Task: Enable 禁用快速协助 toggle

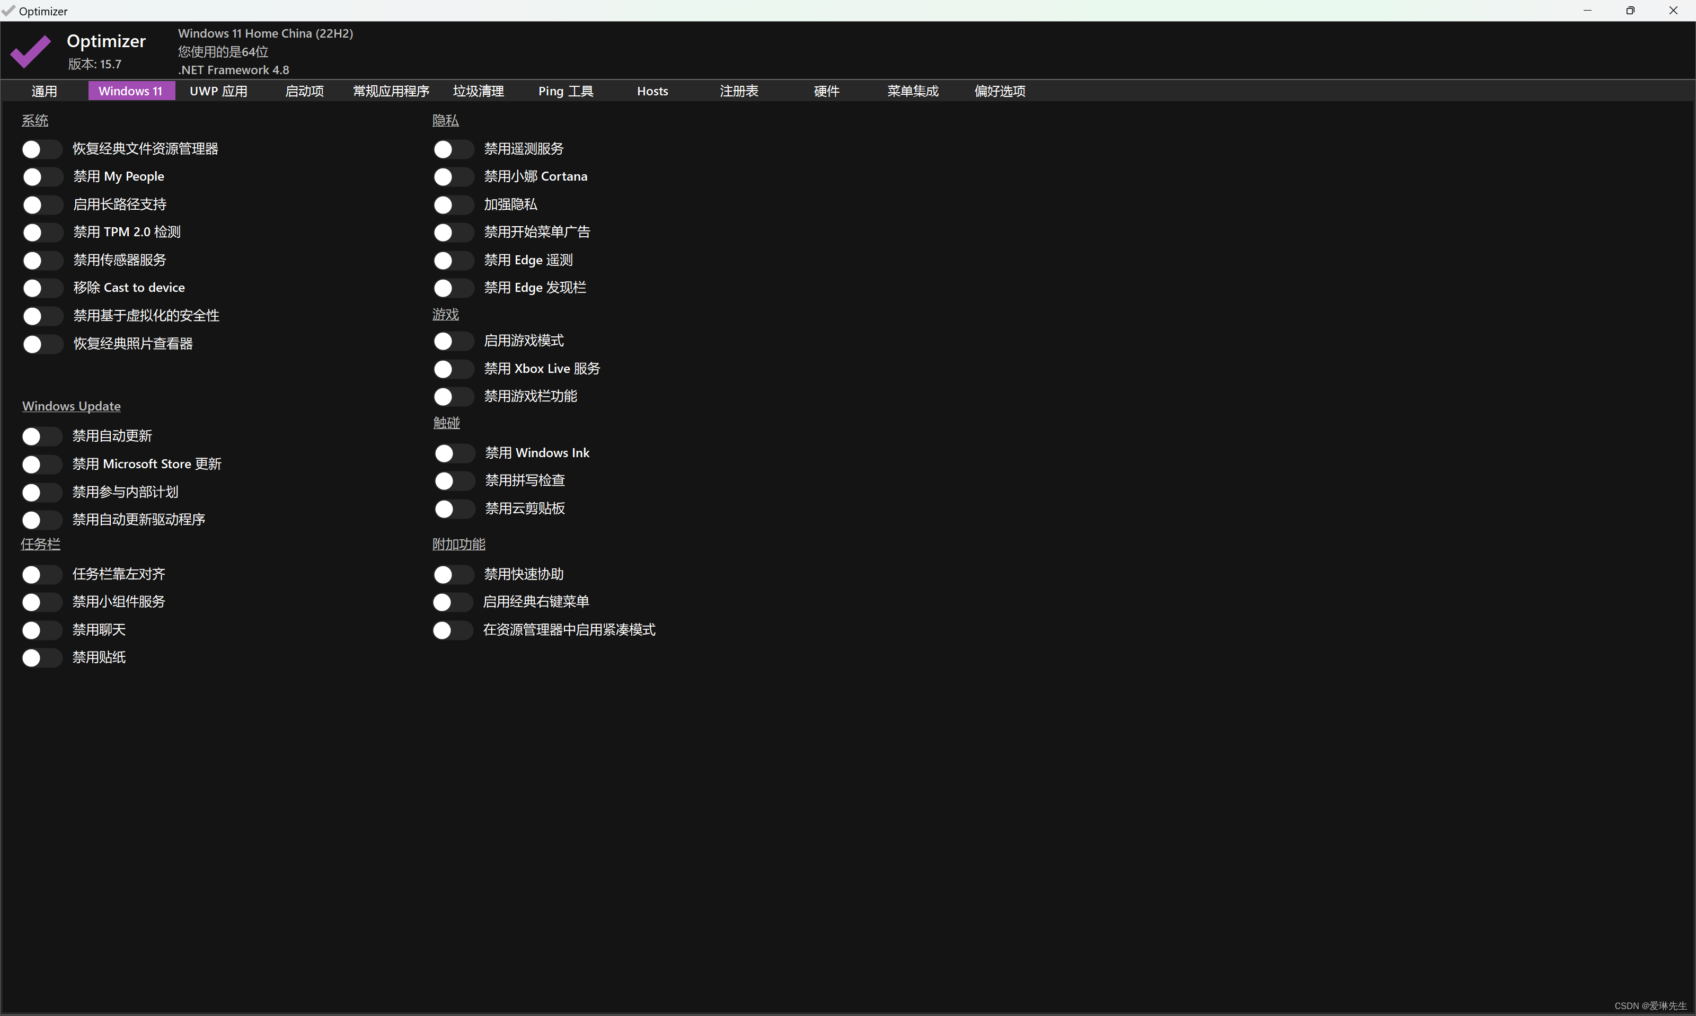Action: click(454, 574)
